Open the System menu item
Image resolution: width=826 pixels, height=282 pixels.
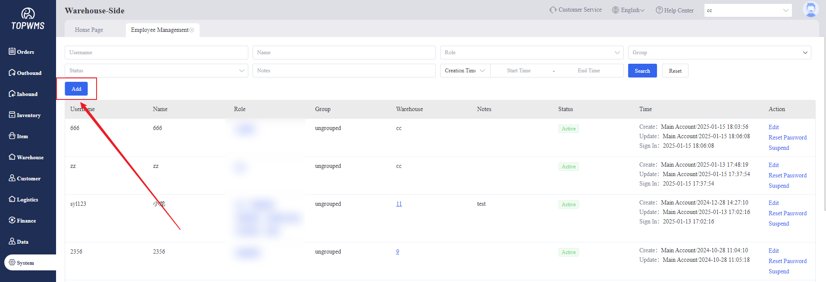[x=25, y=263]
